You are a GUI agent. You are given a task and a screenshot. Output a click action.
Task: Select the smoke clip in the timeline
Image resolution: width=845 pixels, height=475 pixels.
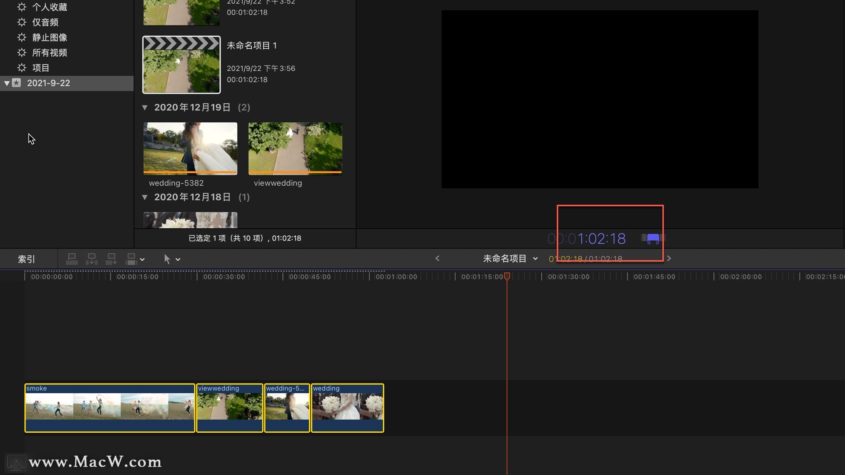[110, 408]
